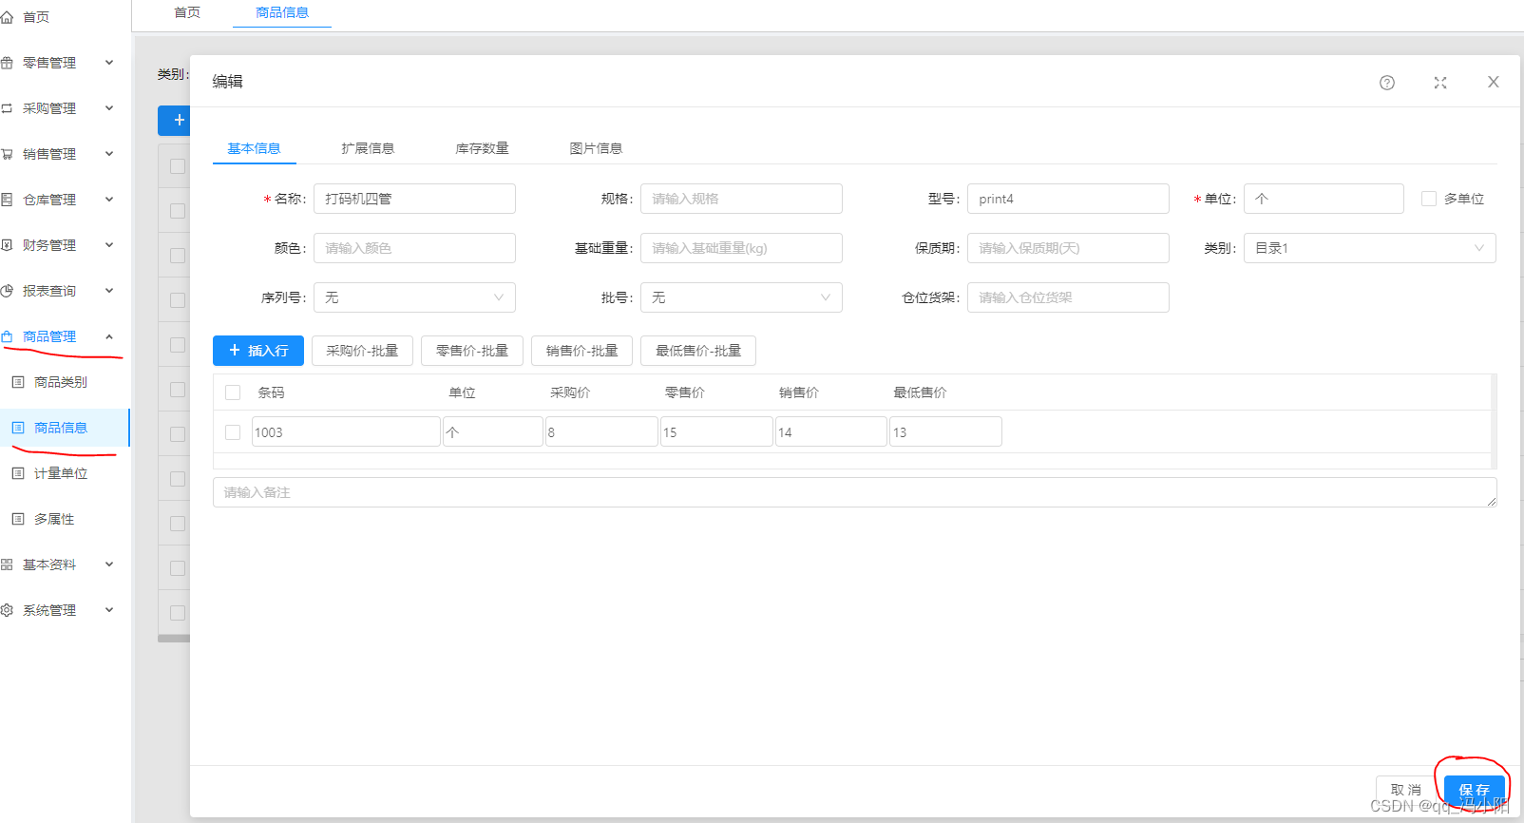The image size is (1524, 823).
Task: Select the 商品信息 top tab
Action: click(282, 12)
